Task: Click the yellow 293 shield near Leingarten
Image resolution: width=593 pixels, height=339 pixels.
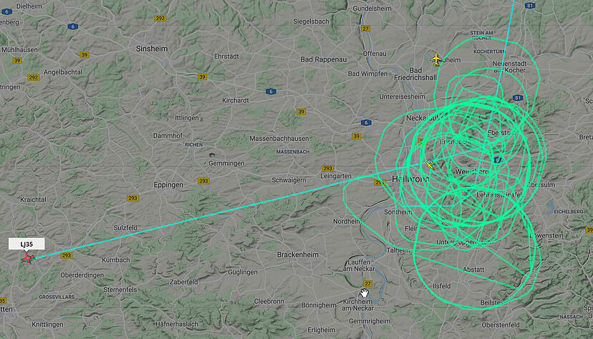Action: (x=327, y=168)
